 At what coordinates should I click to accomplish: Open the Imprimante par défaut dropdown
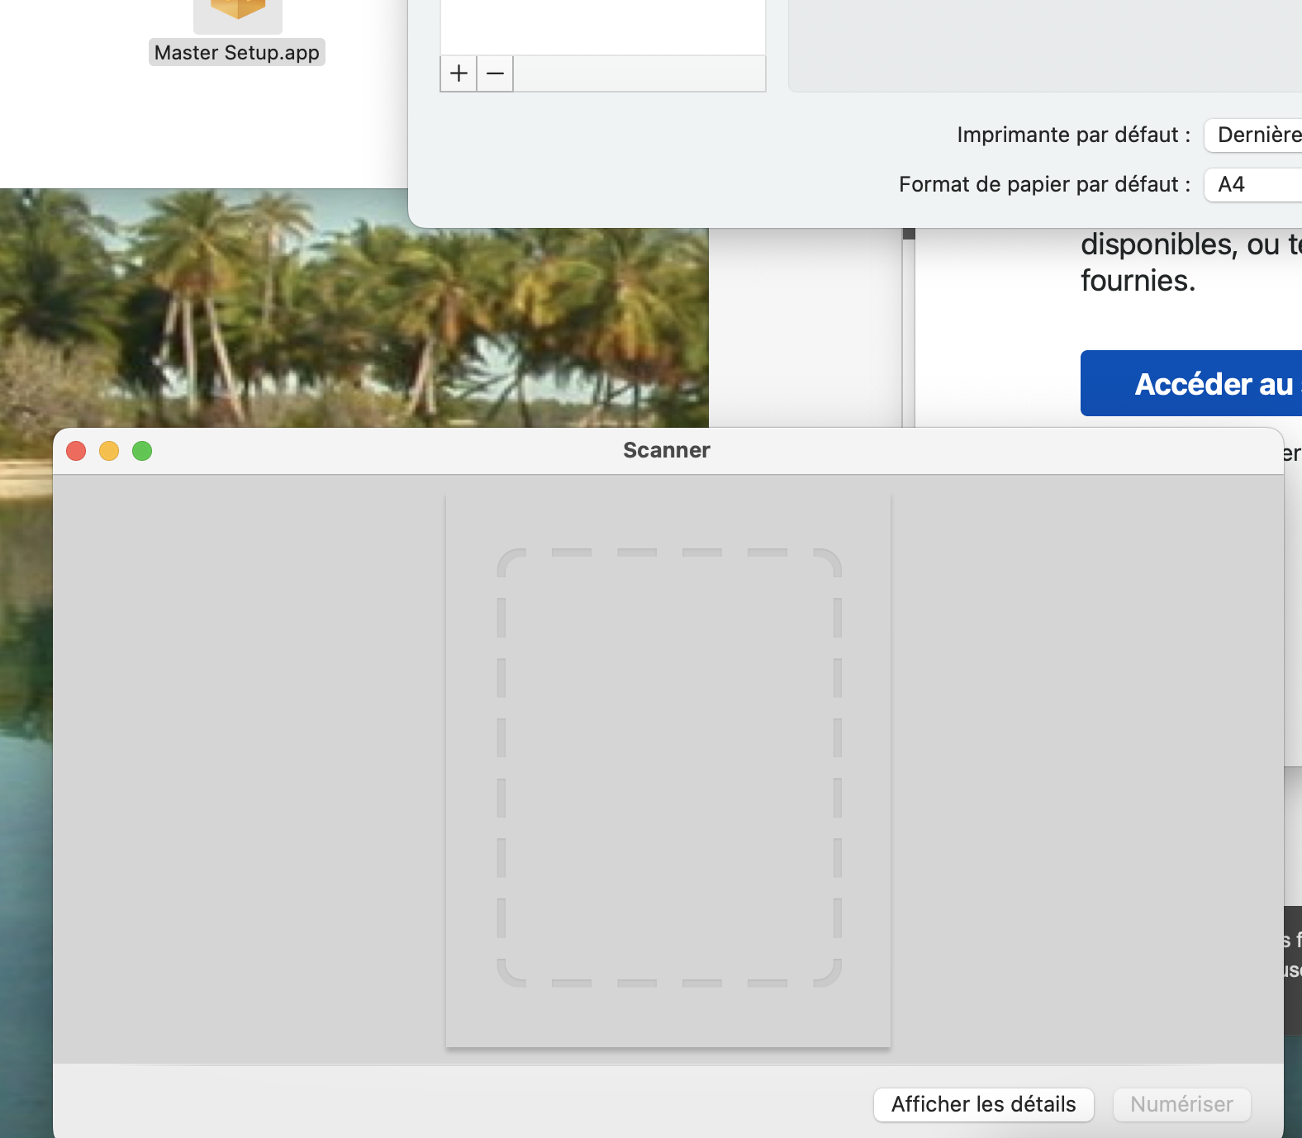tap(1253, 135)
